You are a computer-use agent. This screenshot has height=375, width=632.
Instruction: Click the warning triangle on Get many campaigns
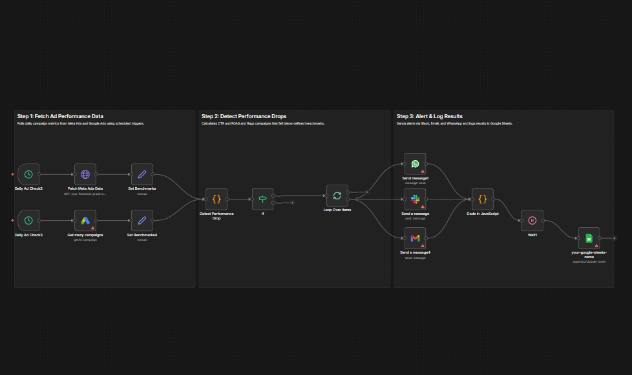tap(93, 228)
